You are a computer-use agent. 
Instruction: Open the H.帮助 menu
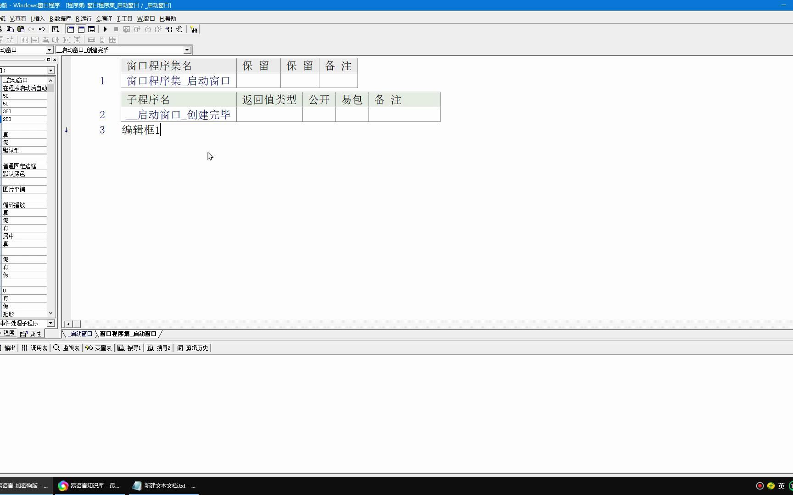click(x=168, y=19)
